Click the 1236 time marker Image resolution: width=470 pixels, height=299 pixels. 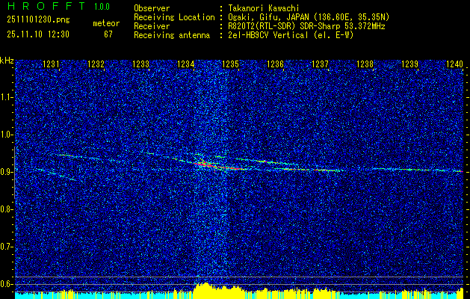pos(275,64)
